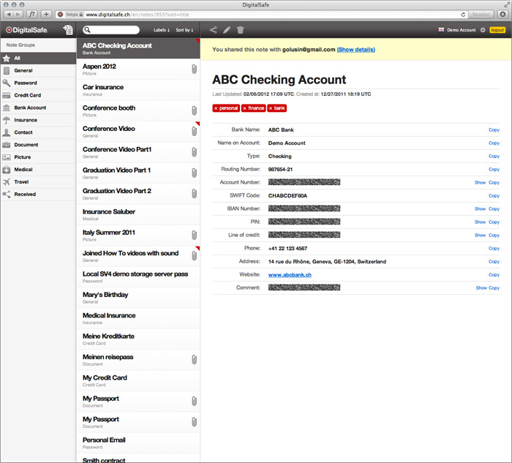The width and height of the screenshot is (512, 463).
Task: Open the Personal Email note
Action: coord(138,443)
